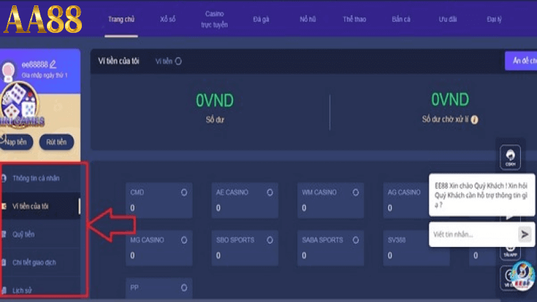Viewport: 537px width, 302px height.
Task: Click the EE88 Xin chào greeting message
Action: click(x=481, y=195)
